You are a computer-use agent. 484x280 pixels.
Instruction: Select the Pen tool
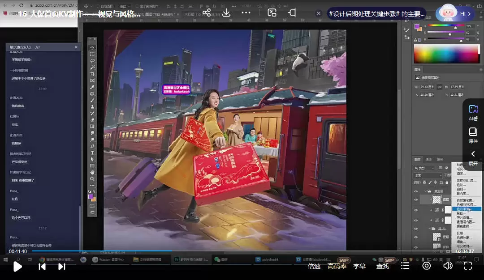coord(92,146)
